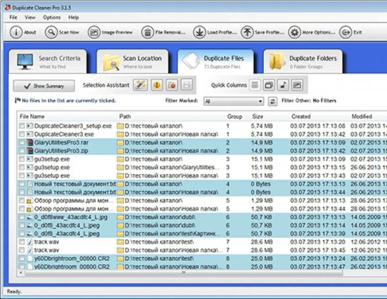Click the horizontal scrollbar thumb
This screenshot has height=299, width=387.
click(184, 273)
